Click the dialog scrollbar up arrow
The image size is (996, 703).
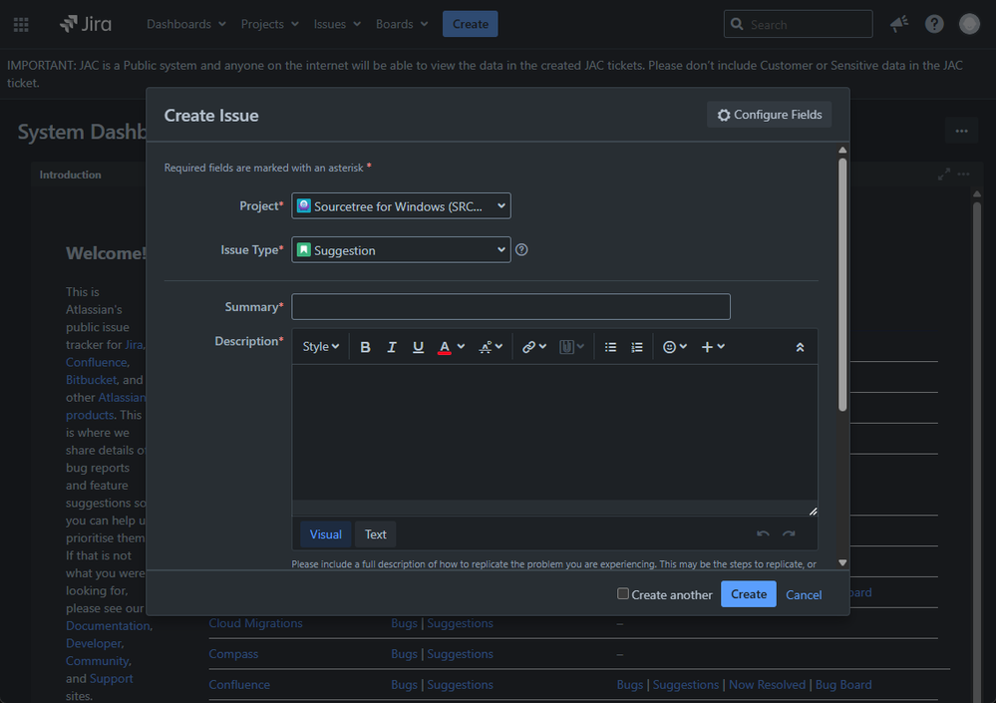[842, 150]
